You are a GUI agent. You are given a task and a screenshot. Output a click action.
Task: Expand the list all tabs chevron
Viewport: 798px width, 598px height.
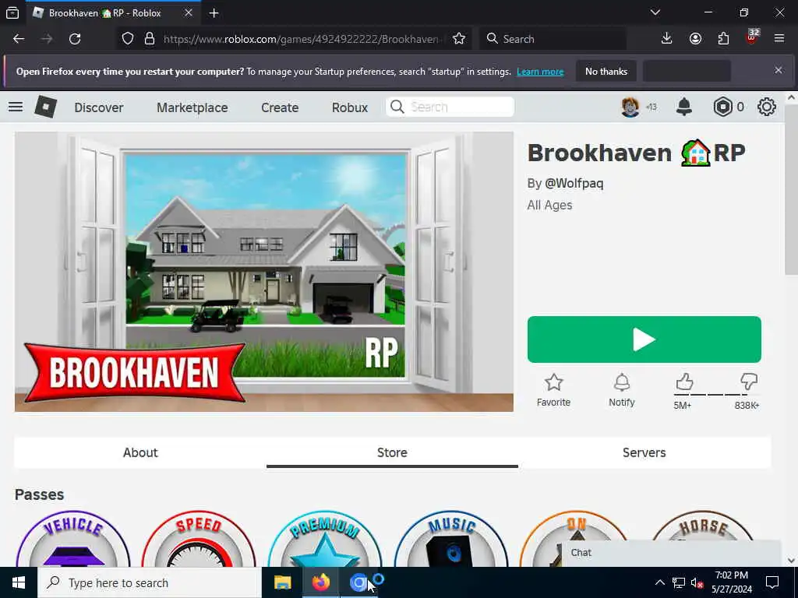click(655, 12)
